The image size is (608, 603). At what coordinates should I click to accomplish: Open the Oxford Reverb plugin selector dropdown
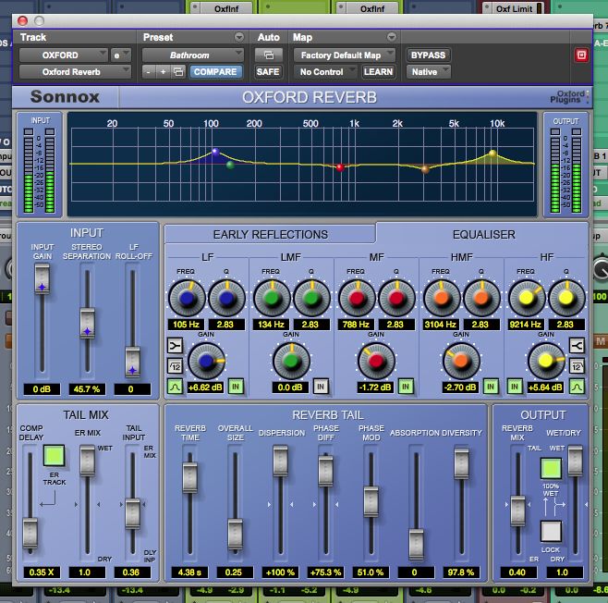point(75,72)
